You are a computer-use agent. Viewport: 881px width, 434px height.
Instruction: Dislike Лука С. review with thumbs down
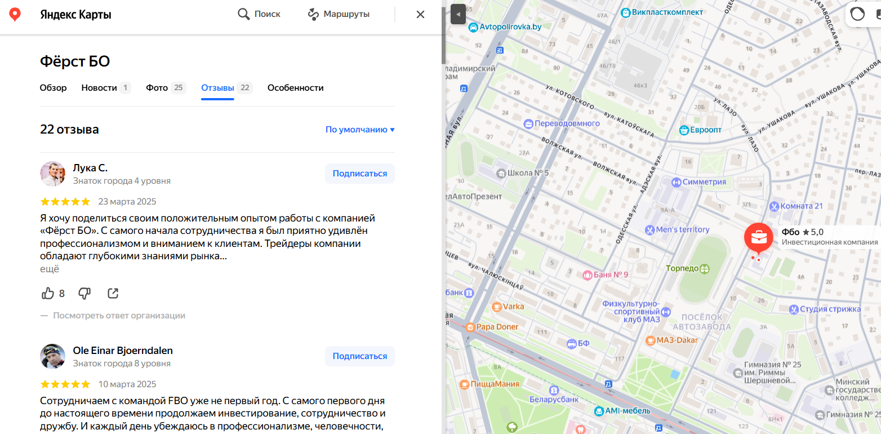click(x=84, y=293)
